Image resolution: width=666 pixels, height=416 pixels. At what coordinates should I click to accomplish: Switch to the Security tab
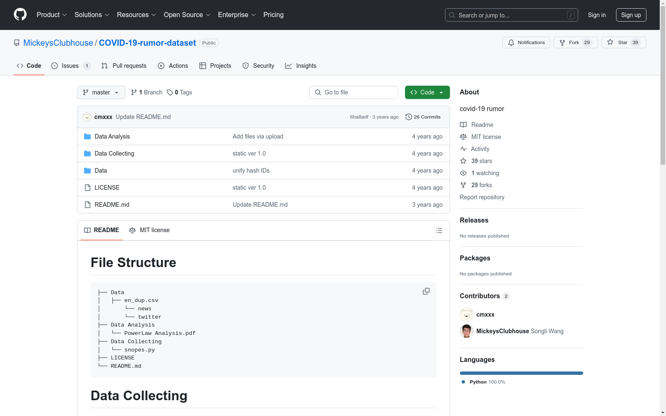coord(258,66)
